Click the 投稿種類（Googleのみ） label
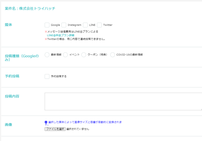The image size is (202, 141). pos(22,58)
